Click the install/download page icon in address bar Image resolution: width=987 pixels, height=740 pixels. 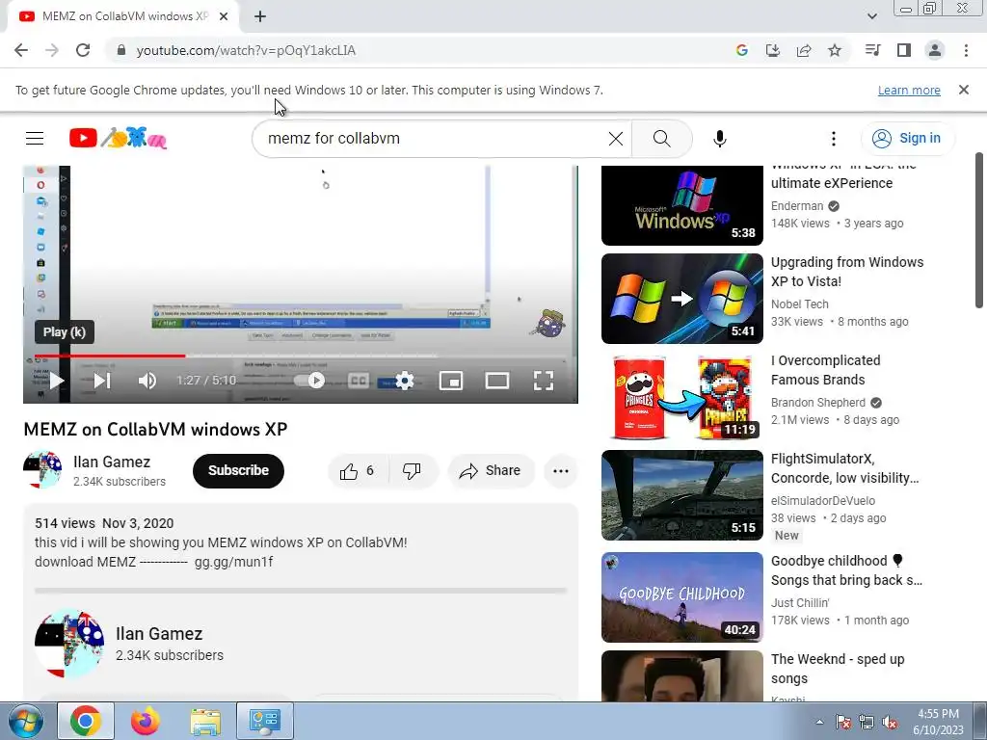click(772, 50)
